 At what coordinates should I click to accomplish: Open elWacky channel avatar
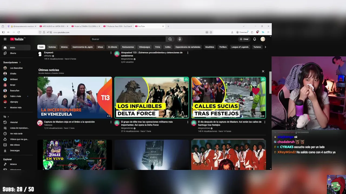[40, 54]
